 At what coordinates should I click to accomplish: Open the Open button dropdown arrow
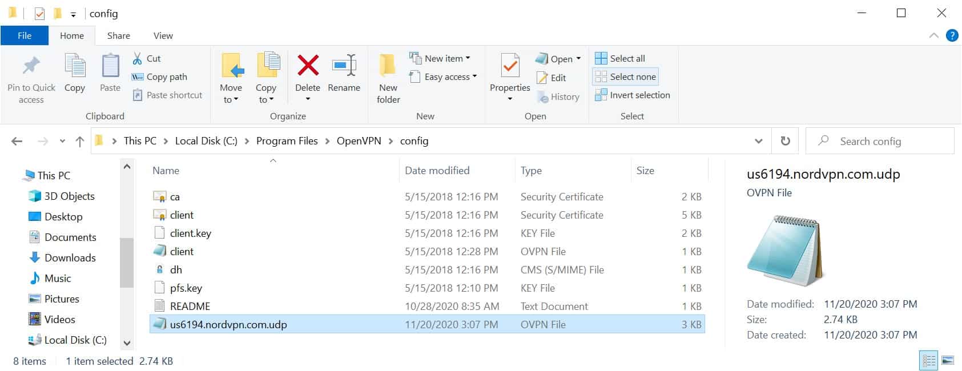click(578, 59)
